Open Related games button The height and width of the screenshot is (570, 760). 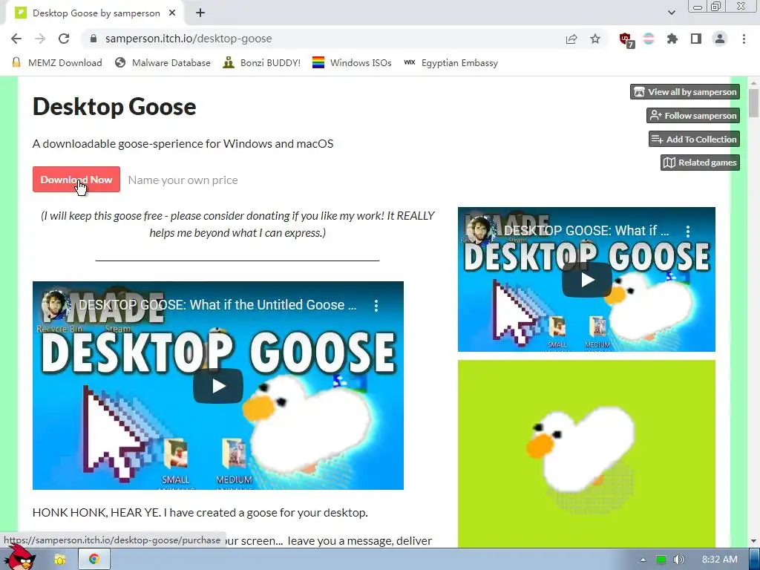click(700, 163)
